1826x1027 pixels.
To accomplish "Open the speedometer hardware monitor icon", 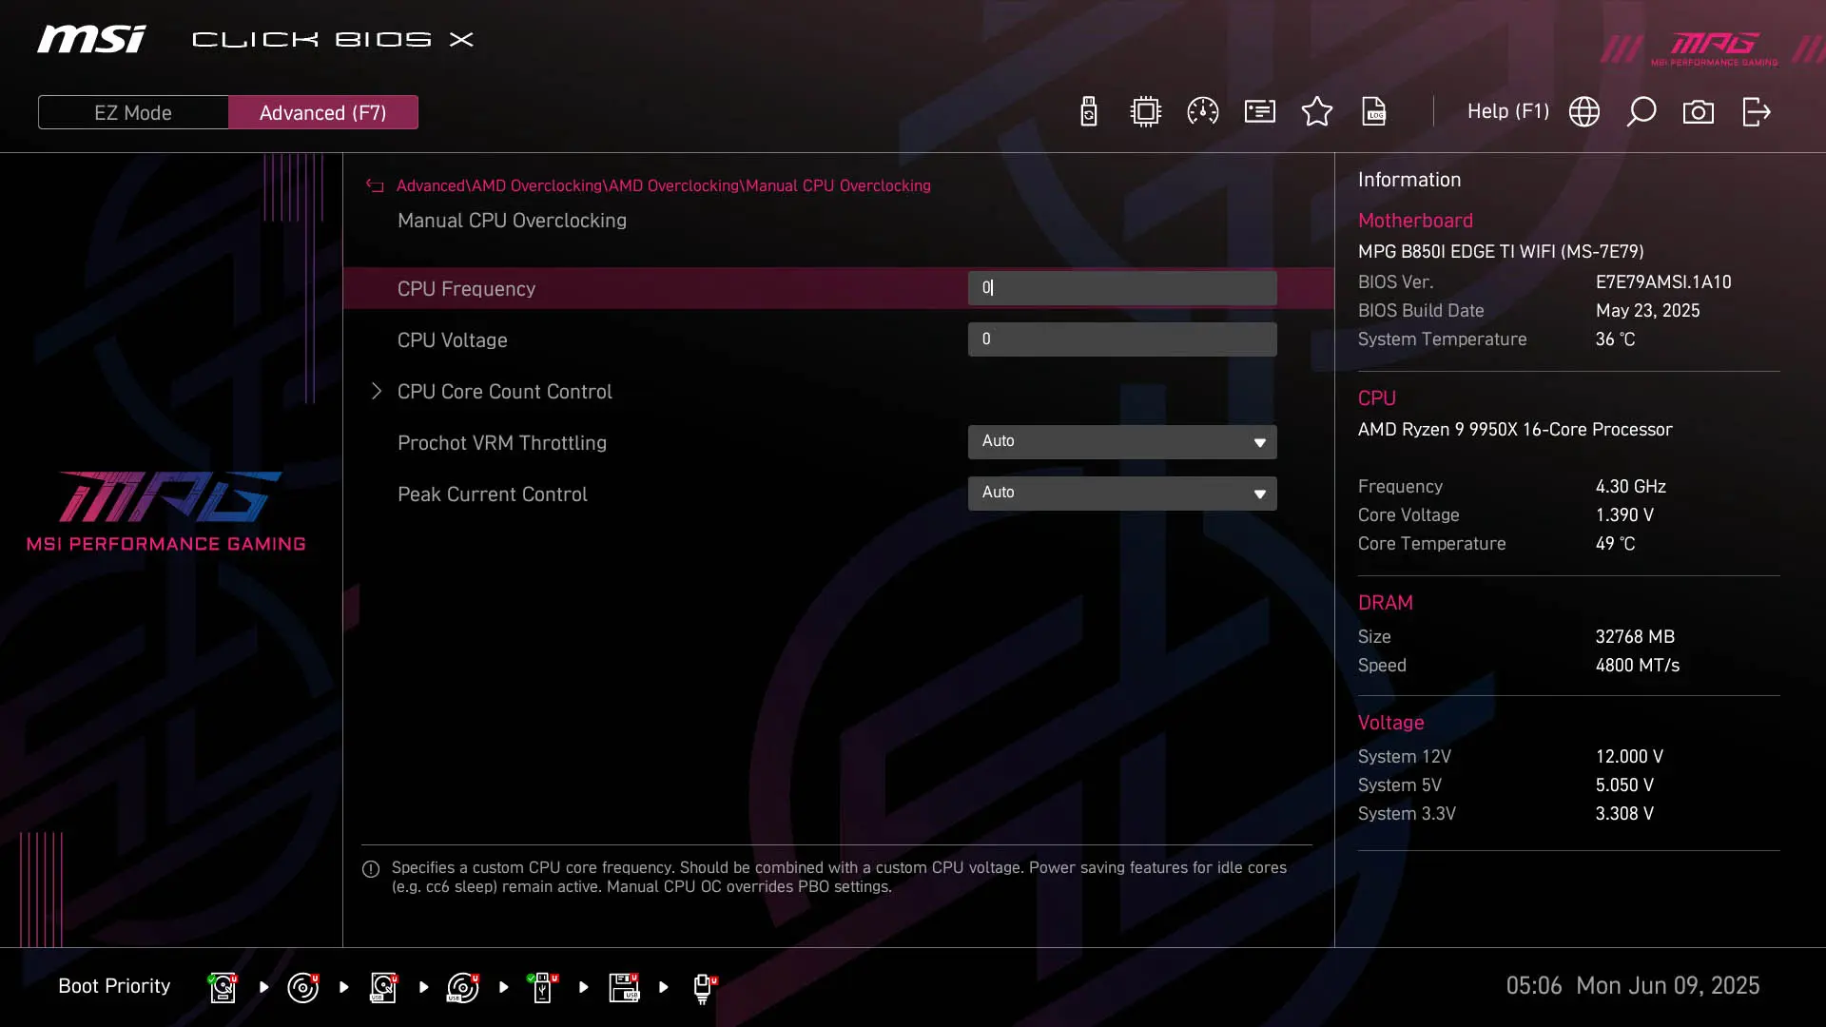I will point(1203,111).
